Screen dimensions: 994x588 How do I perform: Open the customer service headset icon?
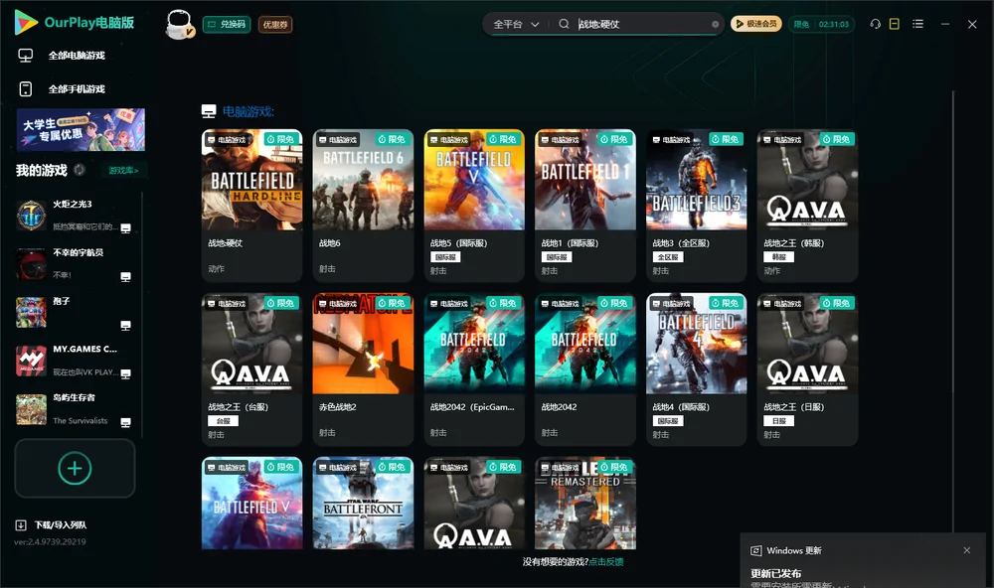coord(876,24)
